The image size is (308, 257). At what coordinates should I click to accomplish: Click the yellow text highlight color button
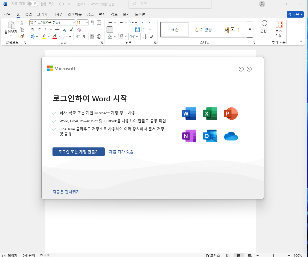pos(44,36)
